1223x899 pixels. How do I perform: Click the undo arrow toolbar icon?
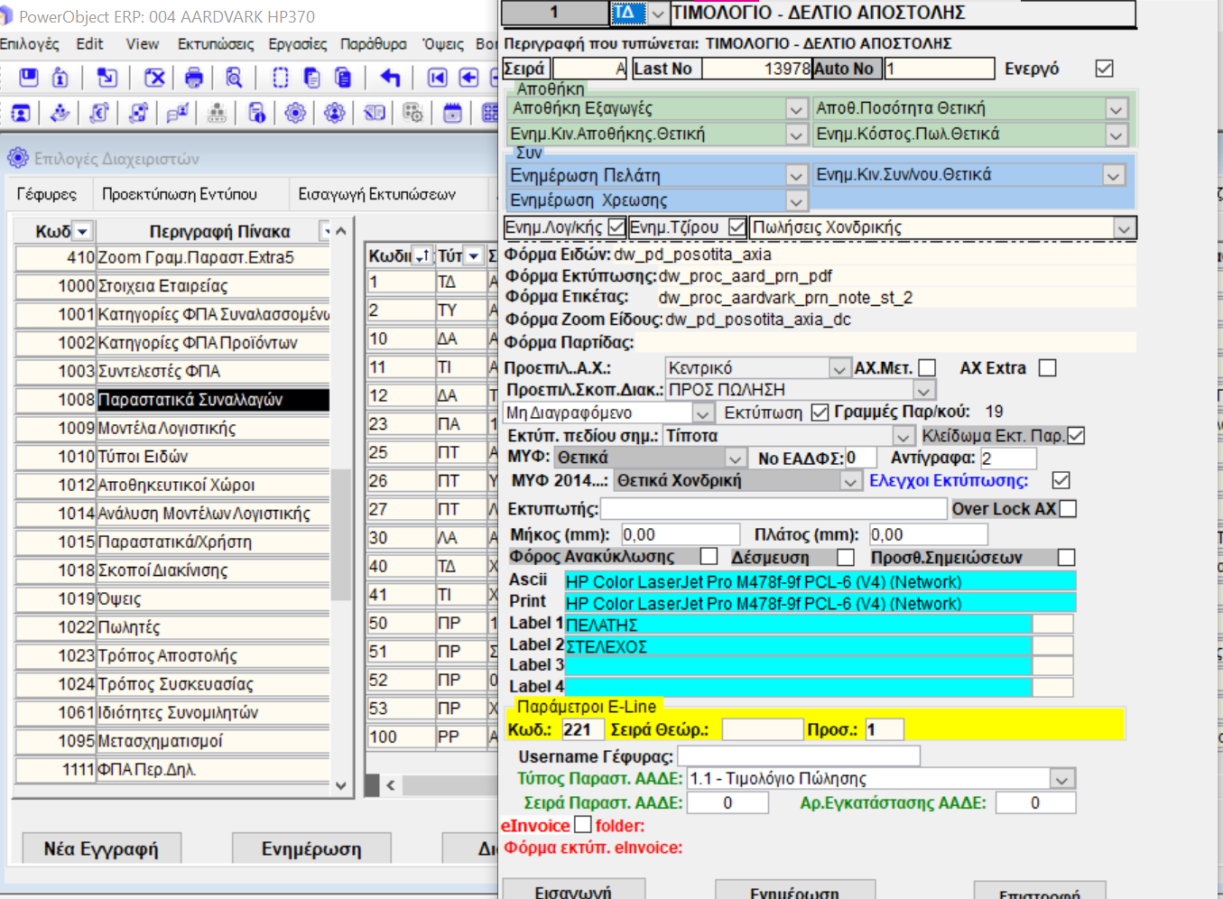pos(390,78)
